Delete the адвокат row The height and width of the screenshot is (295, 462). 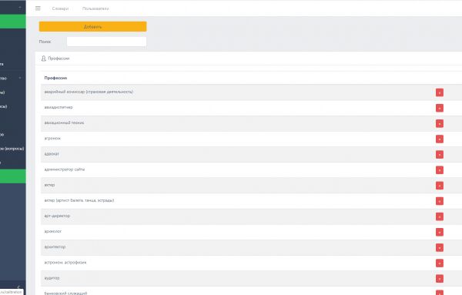440,154
